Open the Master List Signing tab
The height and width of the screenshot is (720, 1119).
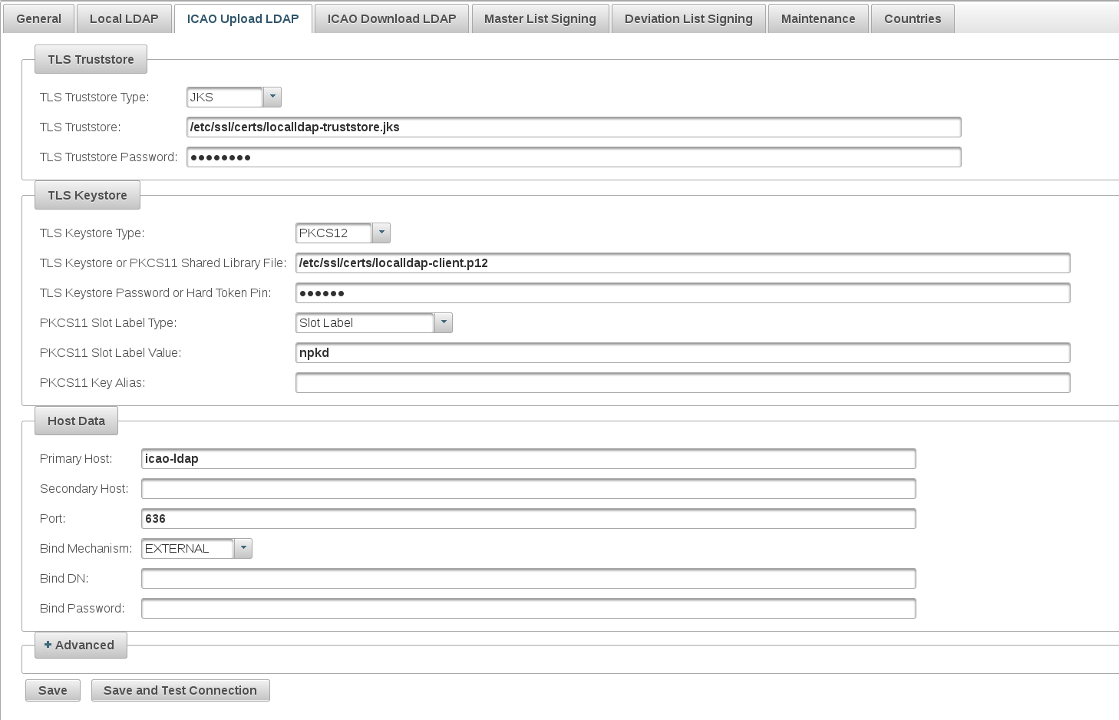click(540, 18)
